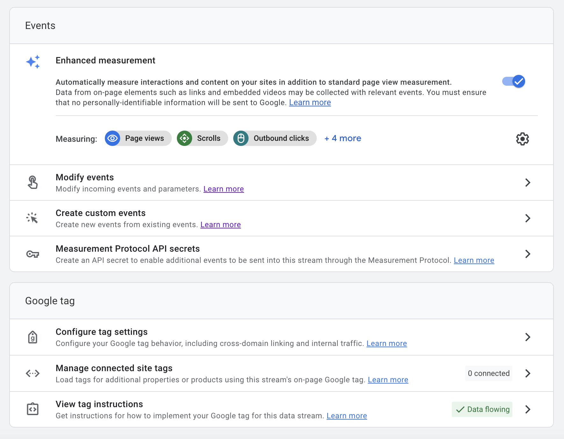
Task: Select the Page views eye icon
Action: [x=112, y=138]
